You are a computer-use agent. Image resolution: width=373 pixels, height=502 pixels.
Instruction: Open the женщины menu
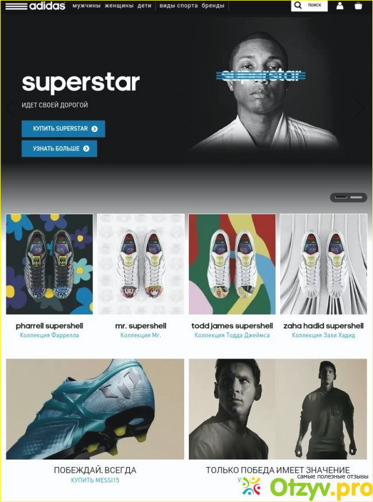pyautogui.click(x=119, y=5)
